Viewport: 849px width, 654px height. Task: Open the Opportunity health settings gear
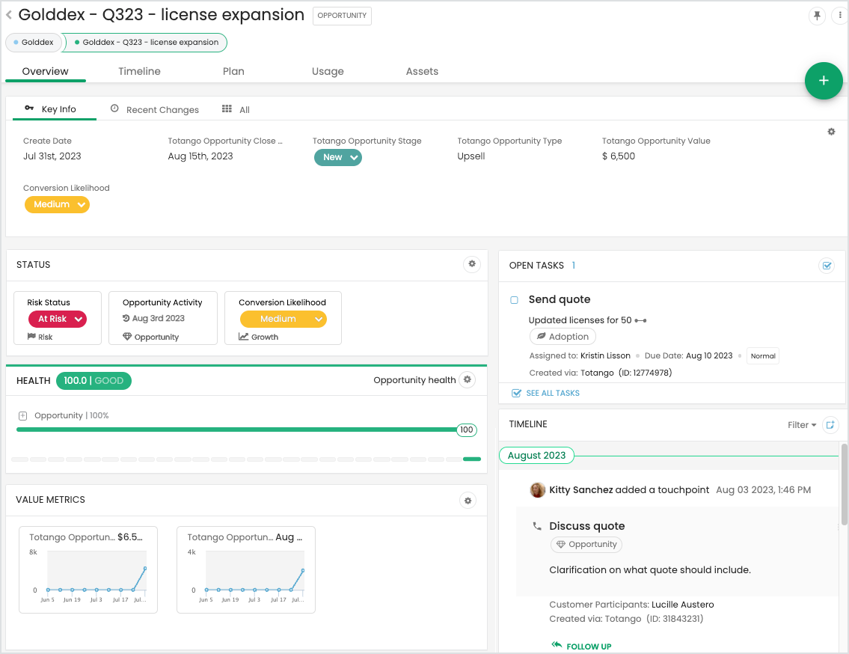point(468,380)
